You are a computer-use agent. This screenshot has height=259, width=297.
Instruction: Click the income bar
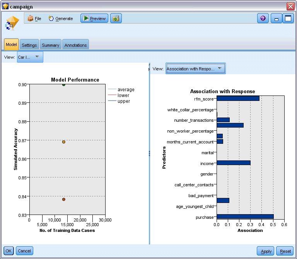coord(234,163)
